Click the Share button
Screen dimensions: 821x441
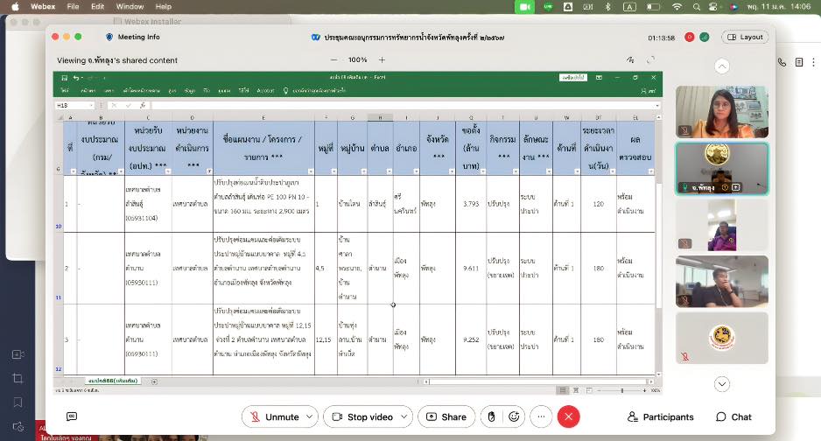446,416
